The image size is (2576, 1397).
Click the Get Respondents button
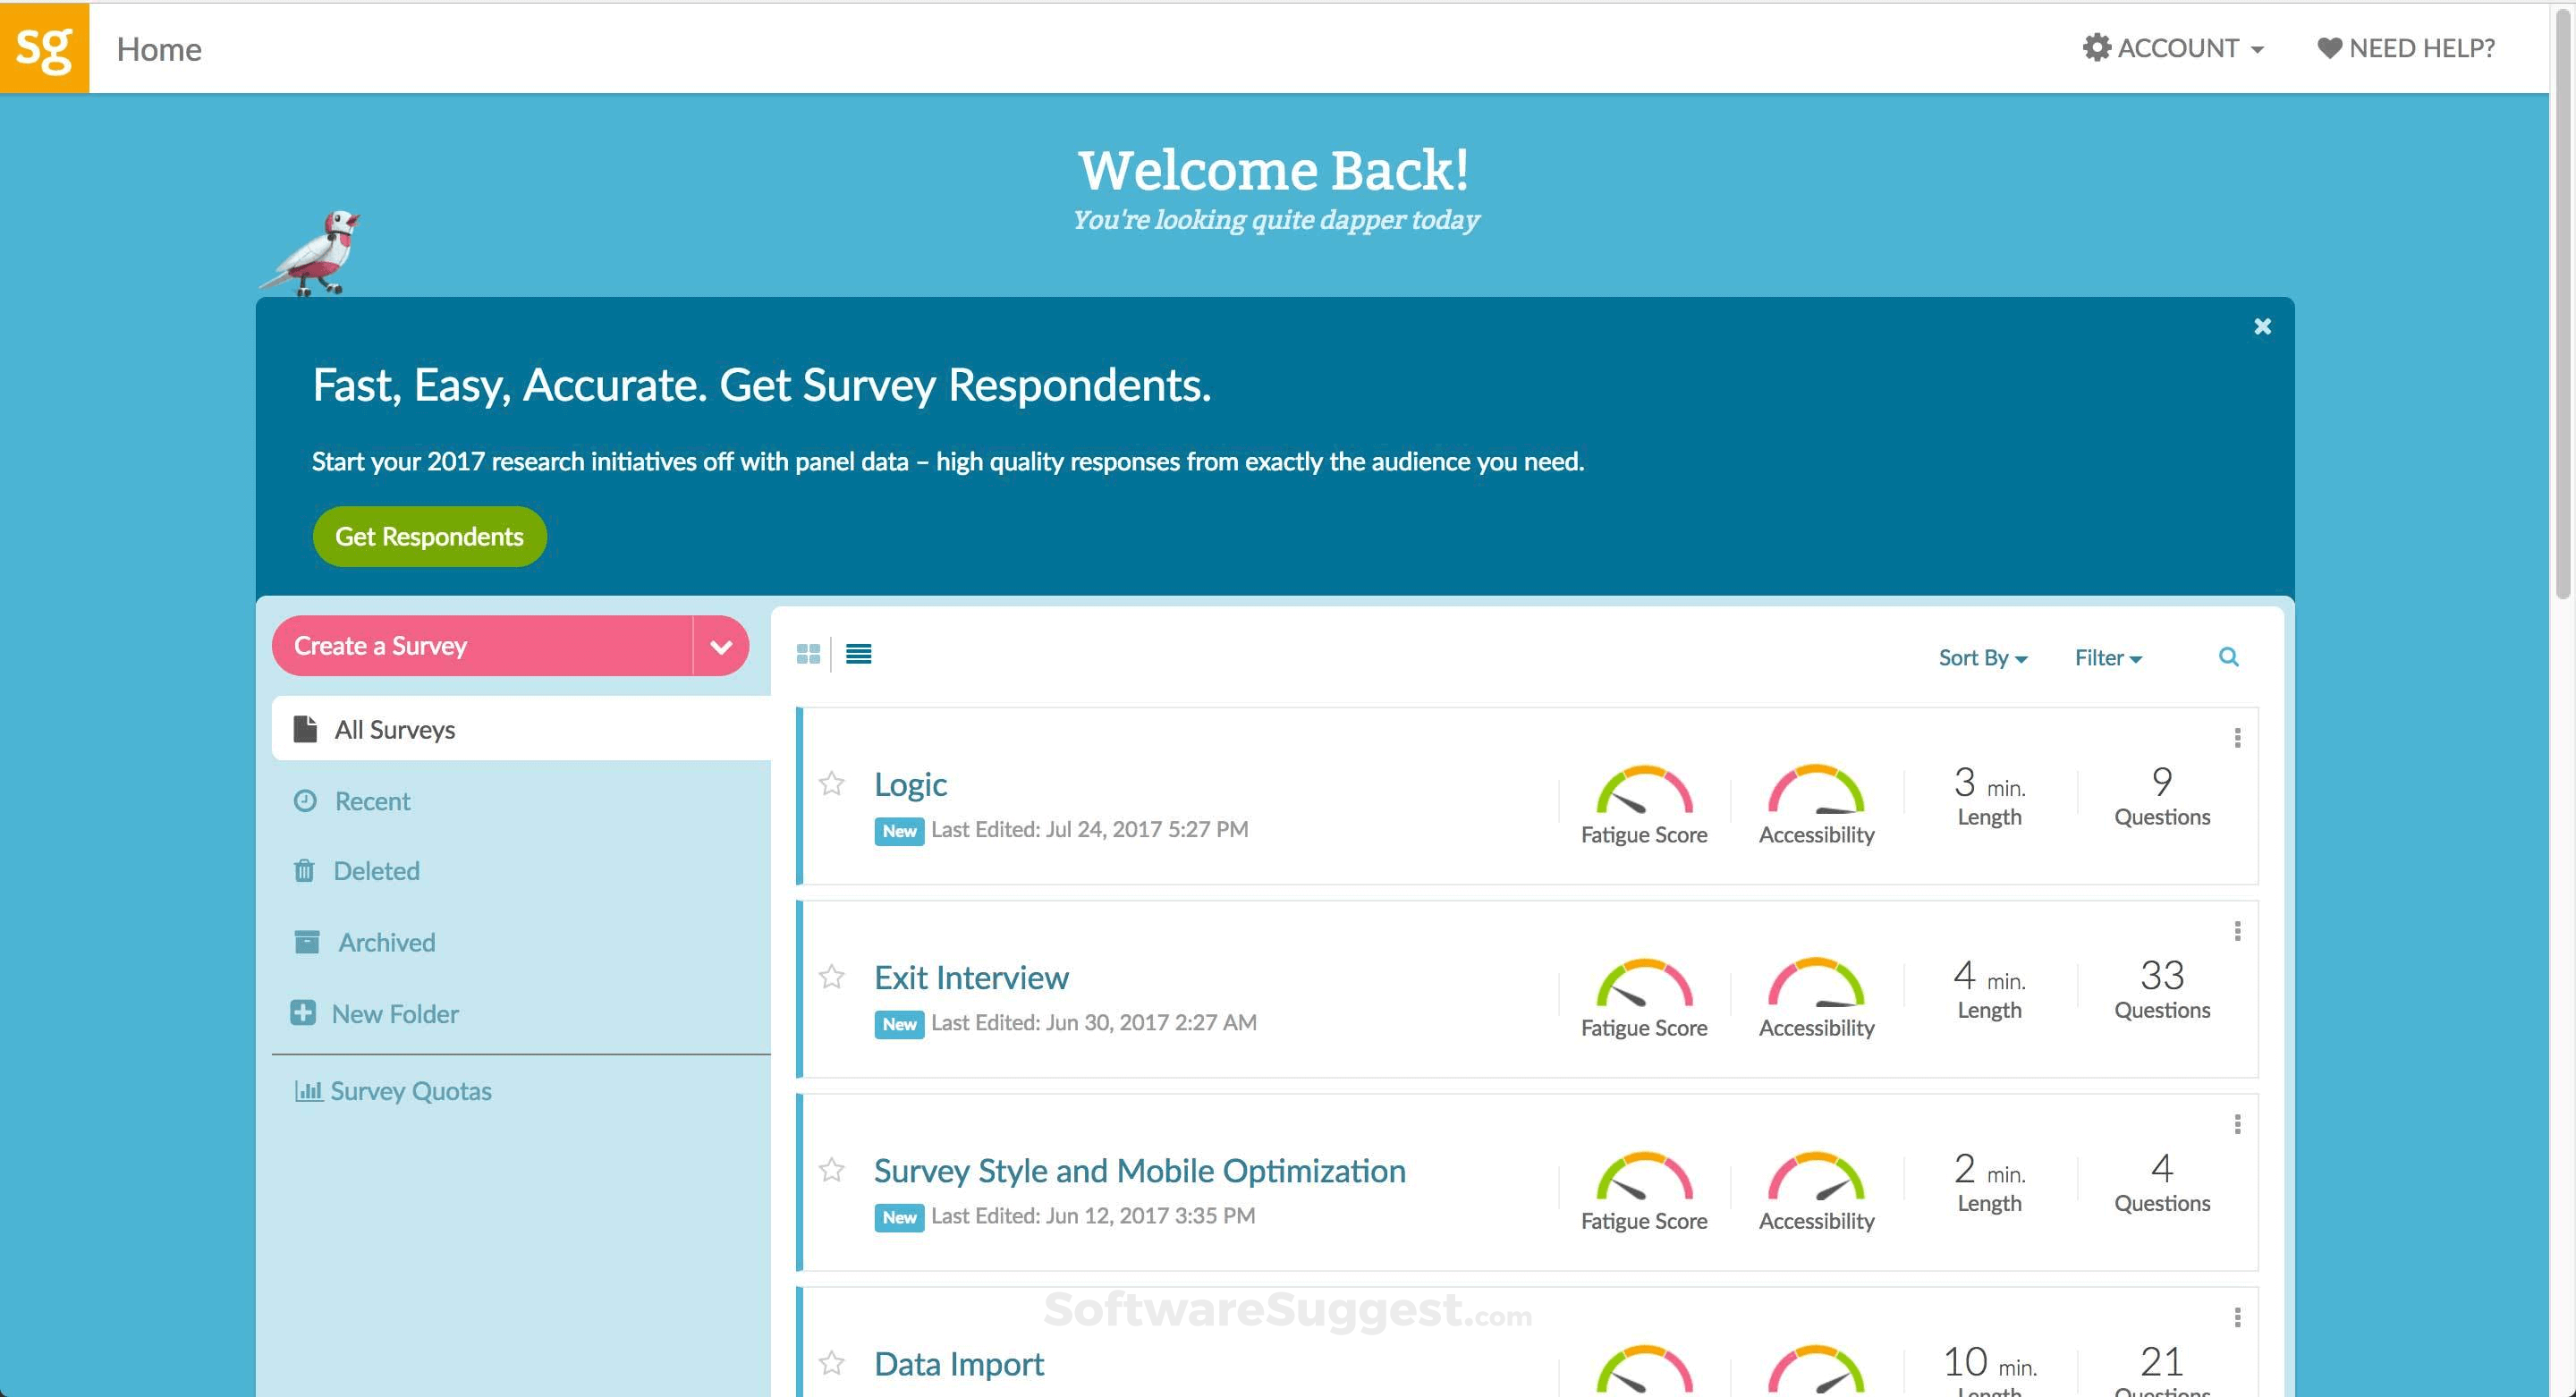(429, 536)
